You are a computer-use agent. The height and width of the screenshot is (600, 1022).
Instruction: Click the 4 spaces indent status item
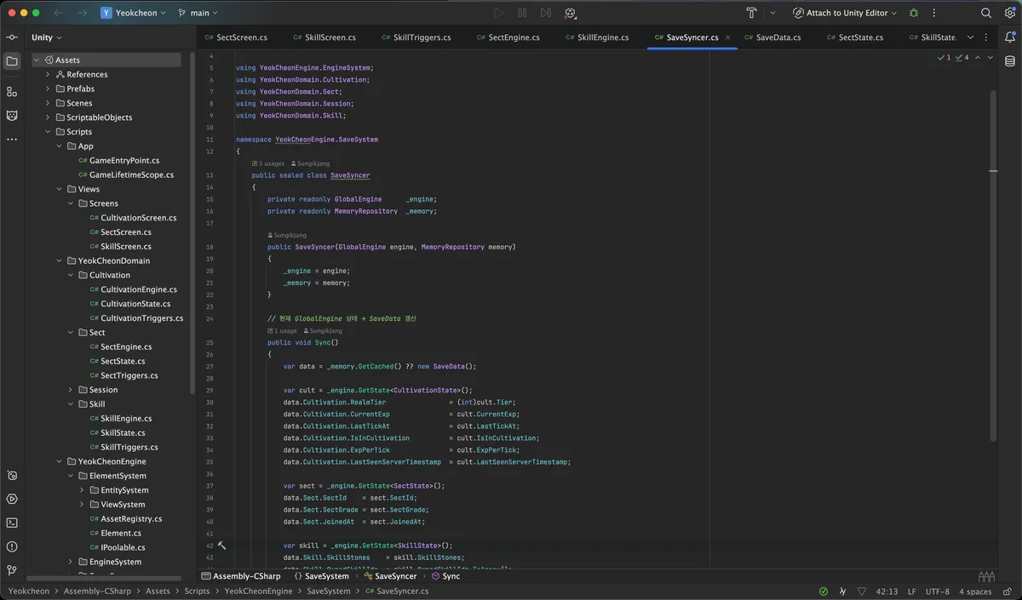975,591
